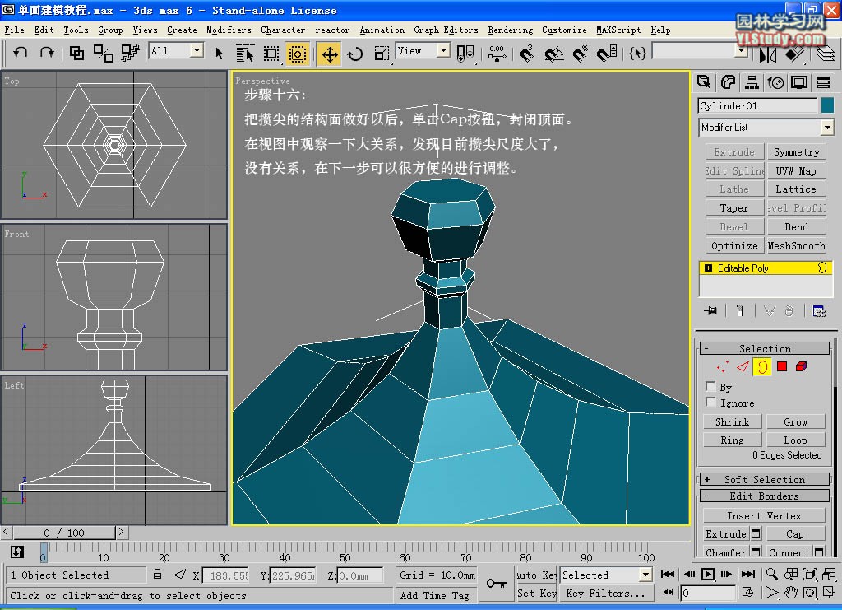Click the Pan hand viewport icon
This screenshot has height=610, width=842.
coord(791,593)
